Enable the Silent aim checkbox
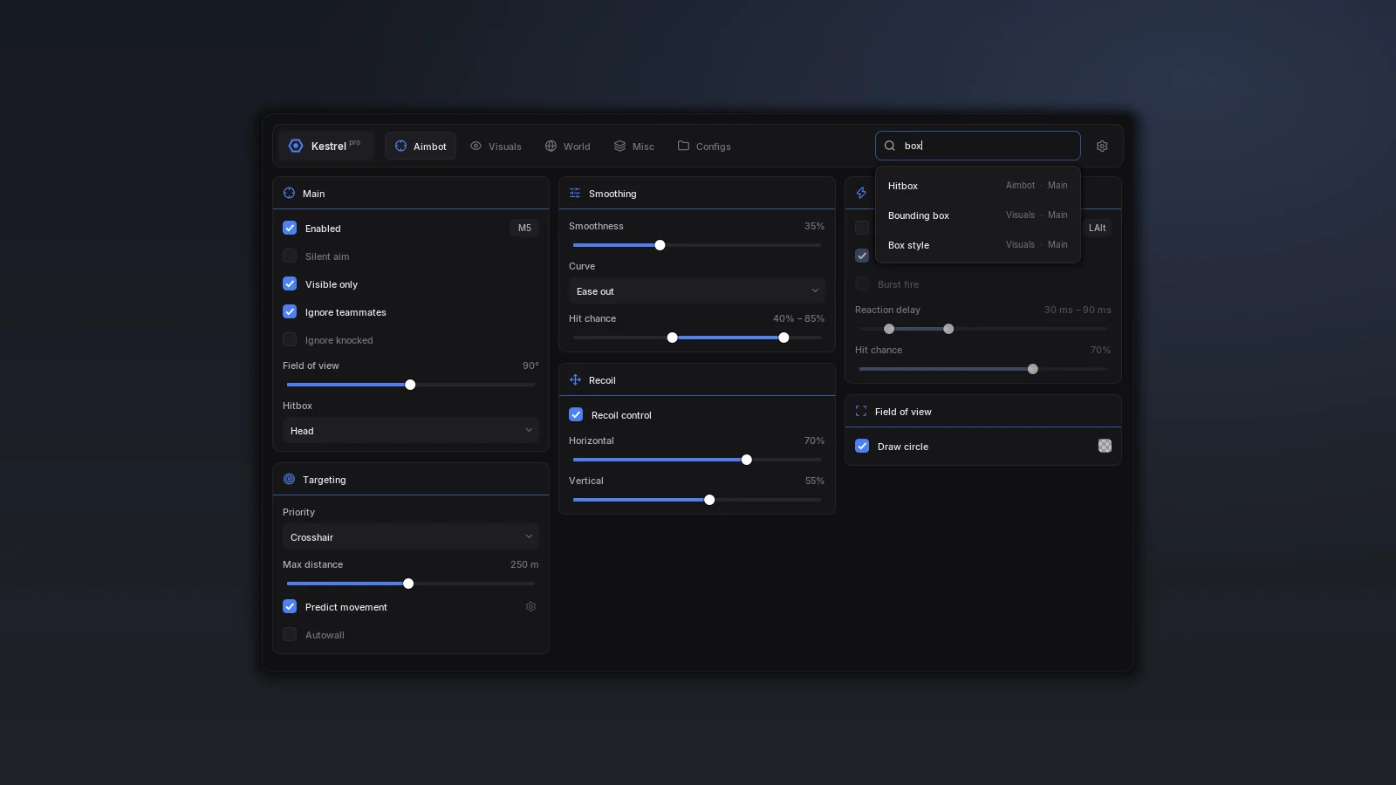 [290, 256]
